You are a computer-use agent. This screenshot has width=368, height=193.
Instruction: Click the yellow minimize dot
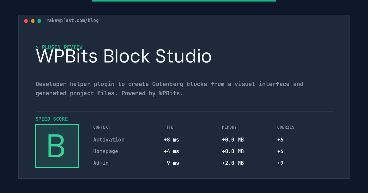pos(33,21)
